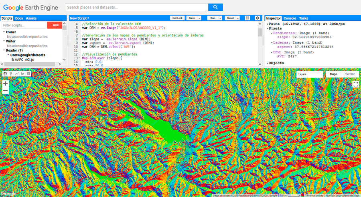Click code line 10 var DSM
Screen dimensions: 361x197
pyautogui.click(x=108, y=47)
